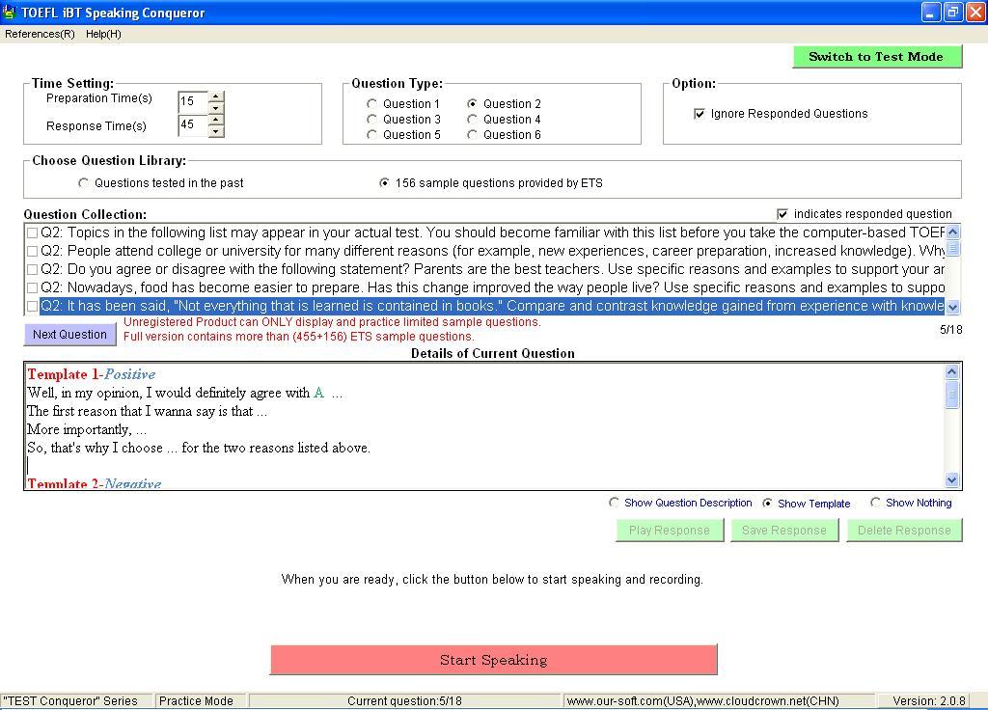988x710 pixels.
Task: Select Show Nothing radio button
Action: point(876,503)
